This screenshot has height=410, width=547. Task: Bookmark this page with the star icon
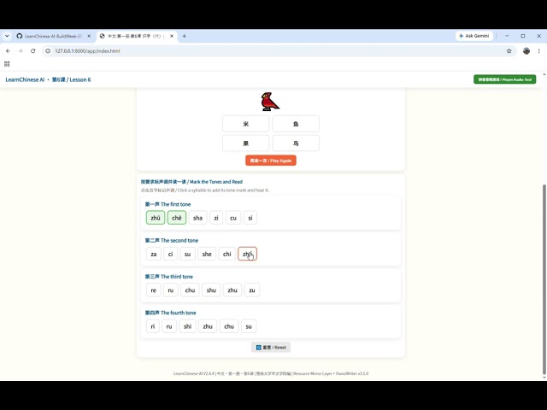tap(509, 51)
